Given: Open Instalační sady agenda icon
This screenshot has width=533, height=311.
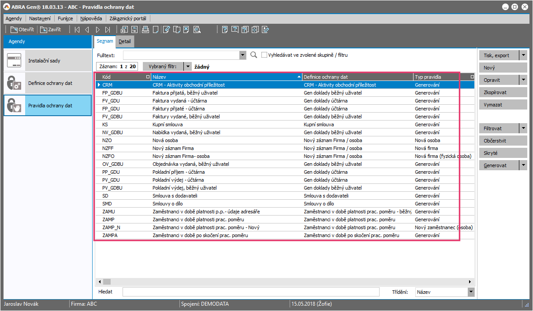Looking at the screenshot, I should (x=15, y=61).
